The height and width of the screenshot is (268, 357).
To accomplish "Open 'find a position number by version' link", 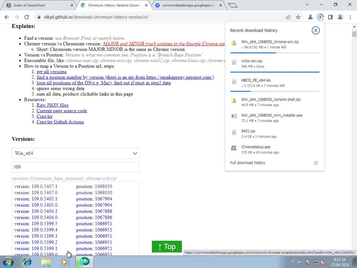I will [125, 77].
